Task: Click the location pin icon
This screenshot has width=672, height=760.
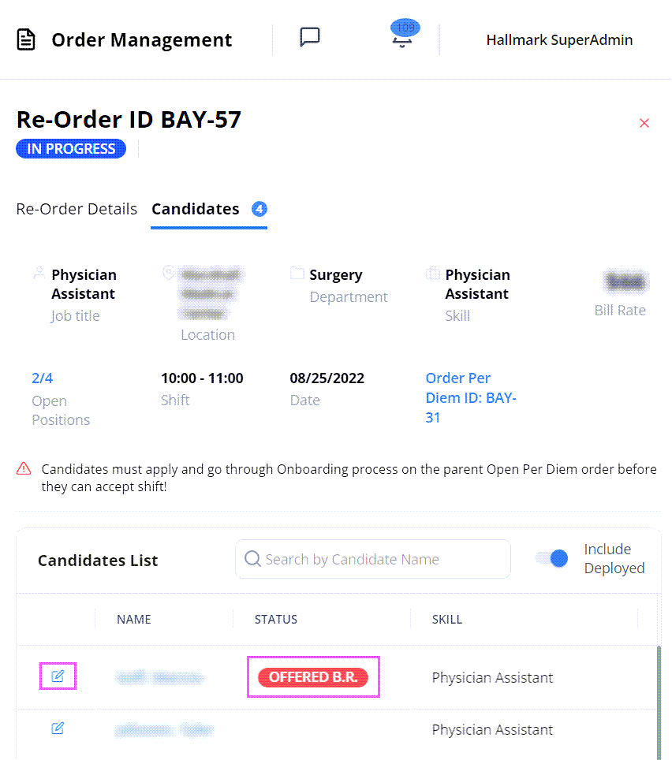Action: 168,273
